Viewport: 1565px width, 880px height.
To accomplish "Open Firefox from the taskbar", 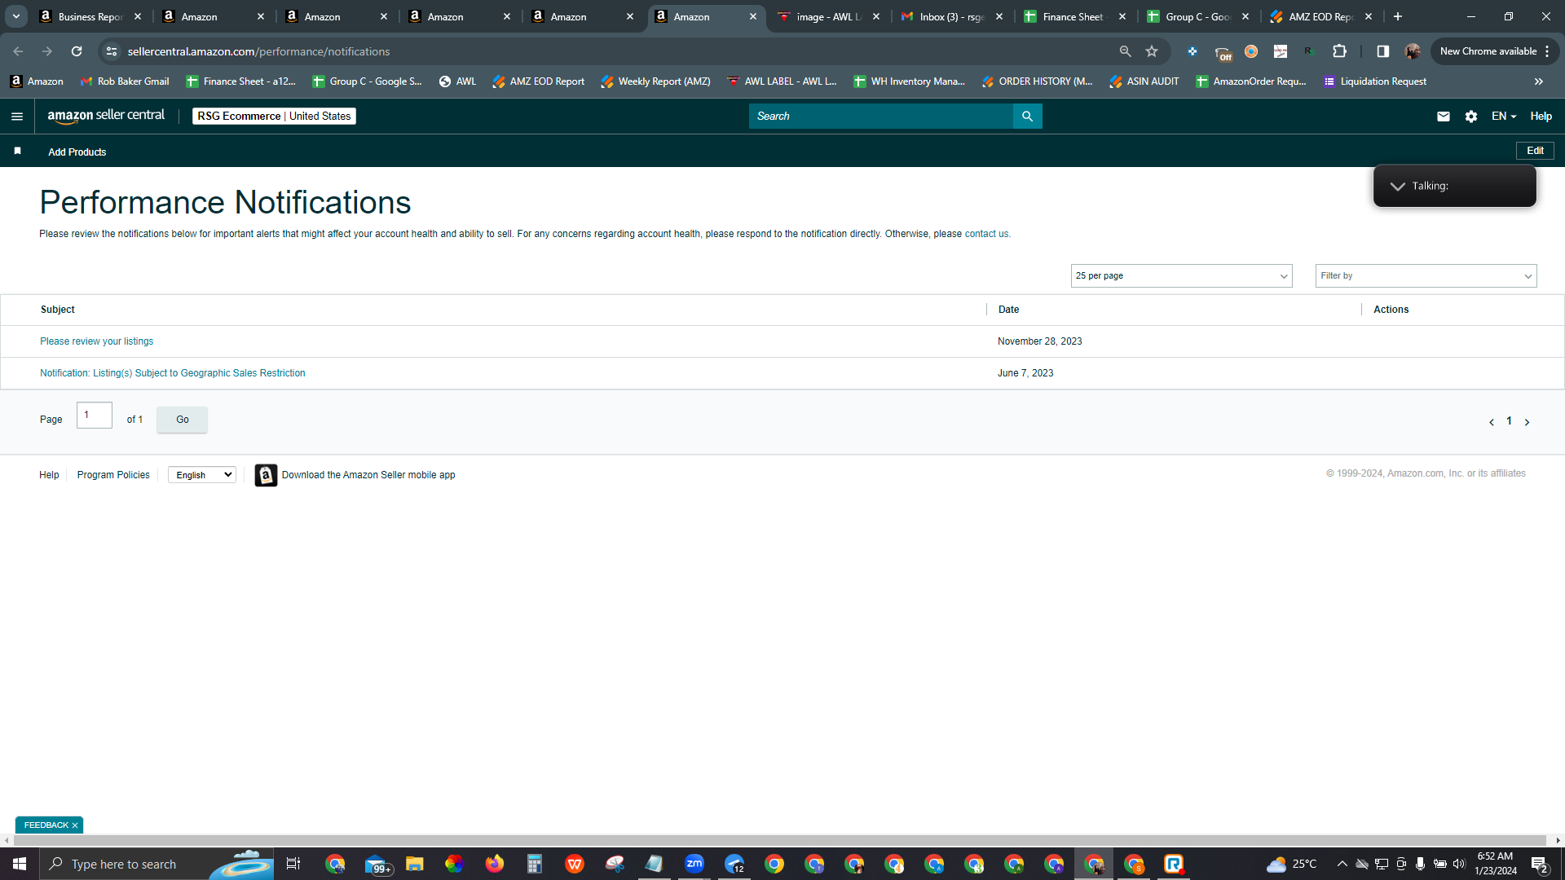I will tap(495, 864).
